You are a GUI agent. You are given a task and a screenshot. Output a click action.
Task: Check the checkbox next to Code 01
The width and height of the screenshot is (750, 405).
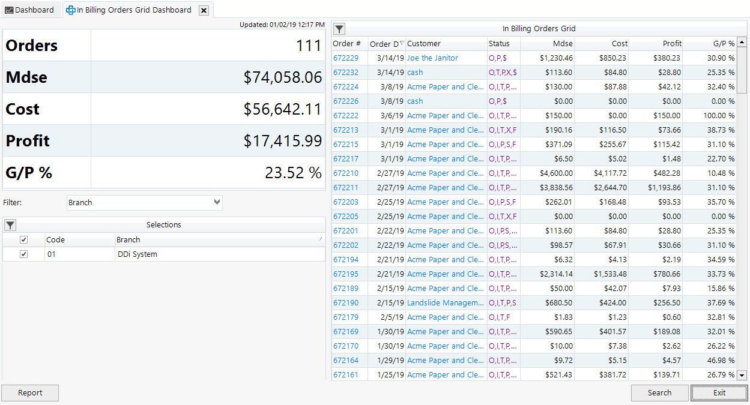23,254
